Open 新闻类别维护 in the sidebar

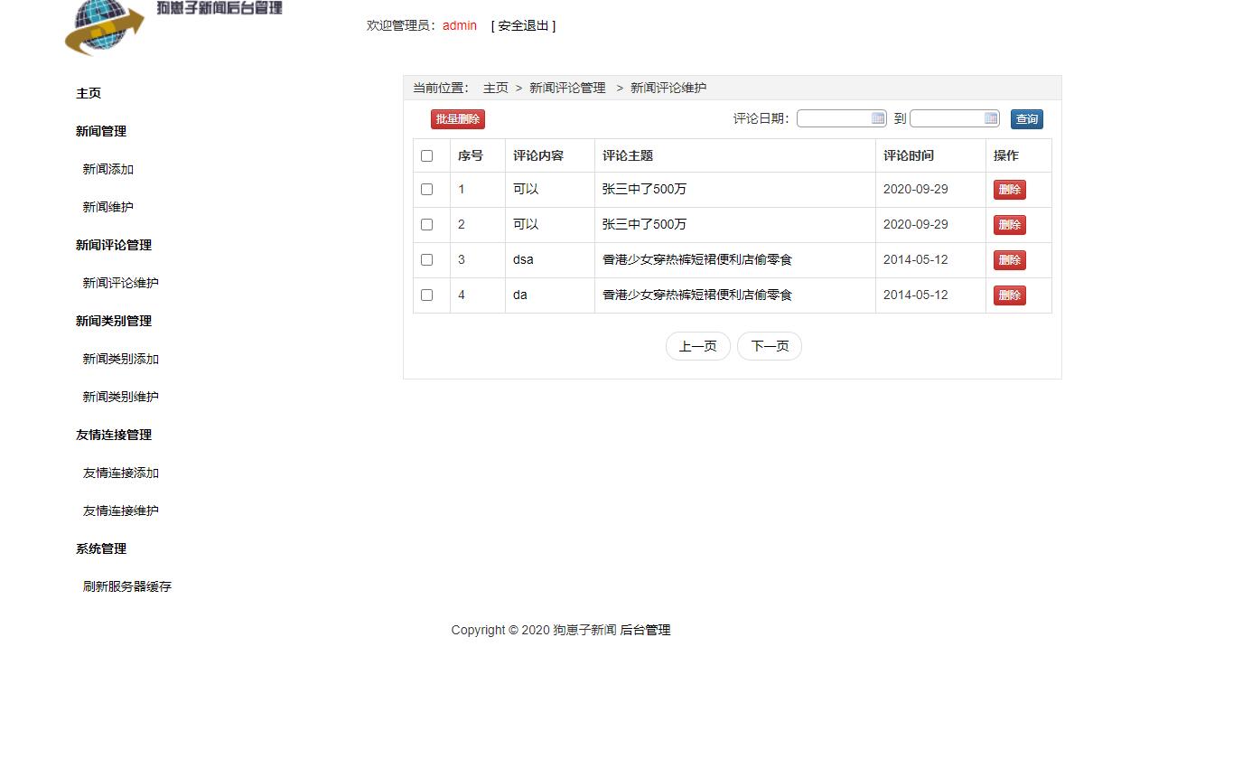point(121,396)
